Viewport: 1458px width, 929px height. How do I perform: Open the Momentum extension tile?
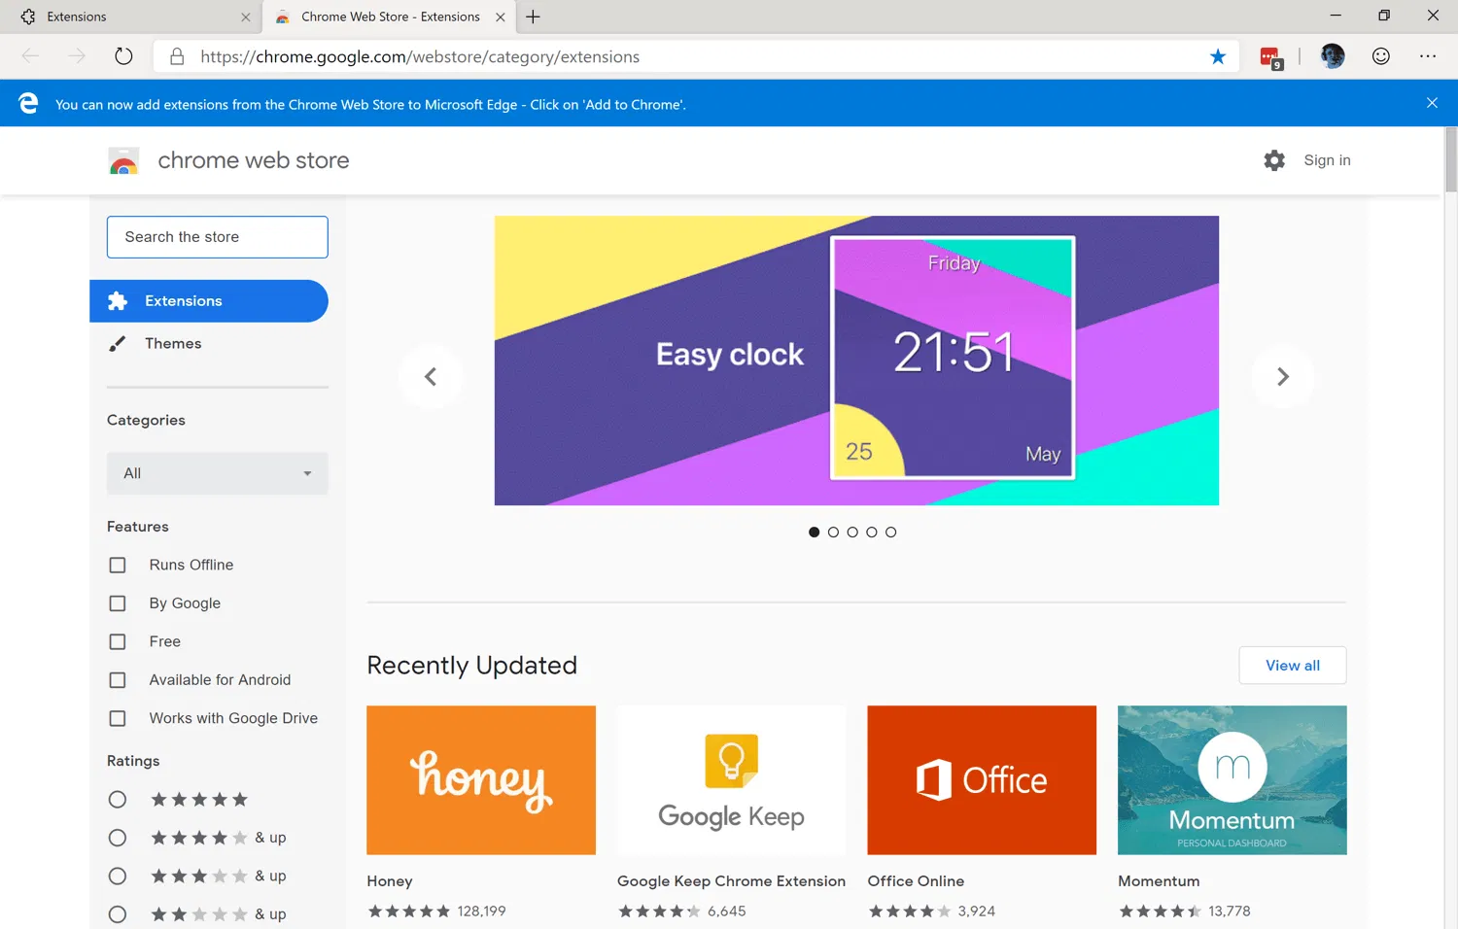pyautogui.click(x=1232, y=779)
